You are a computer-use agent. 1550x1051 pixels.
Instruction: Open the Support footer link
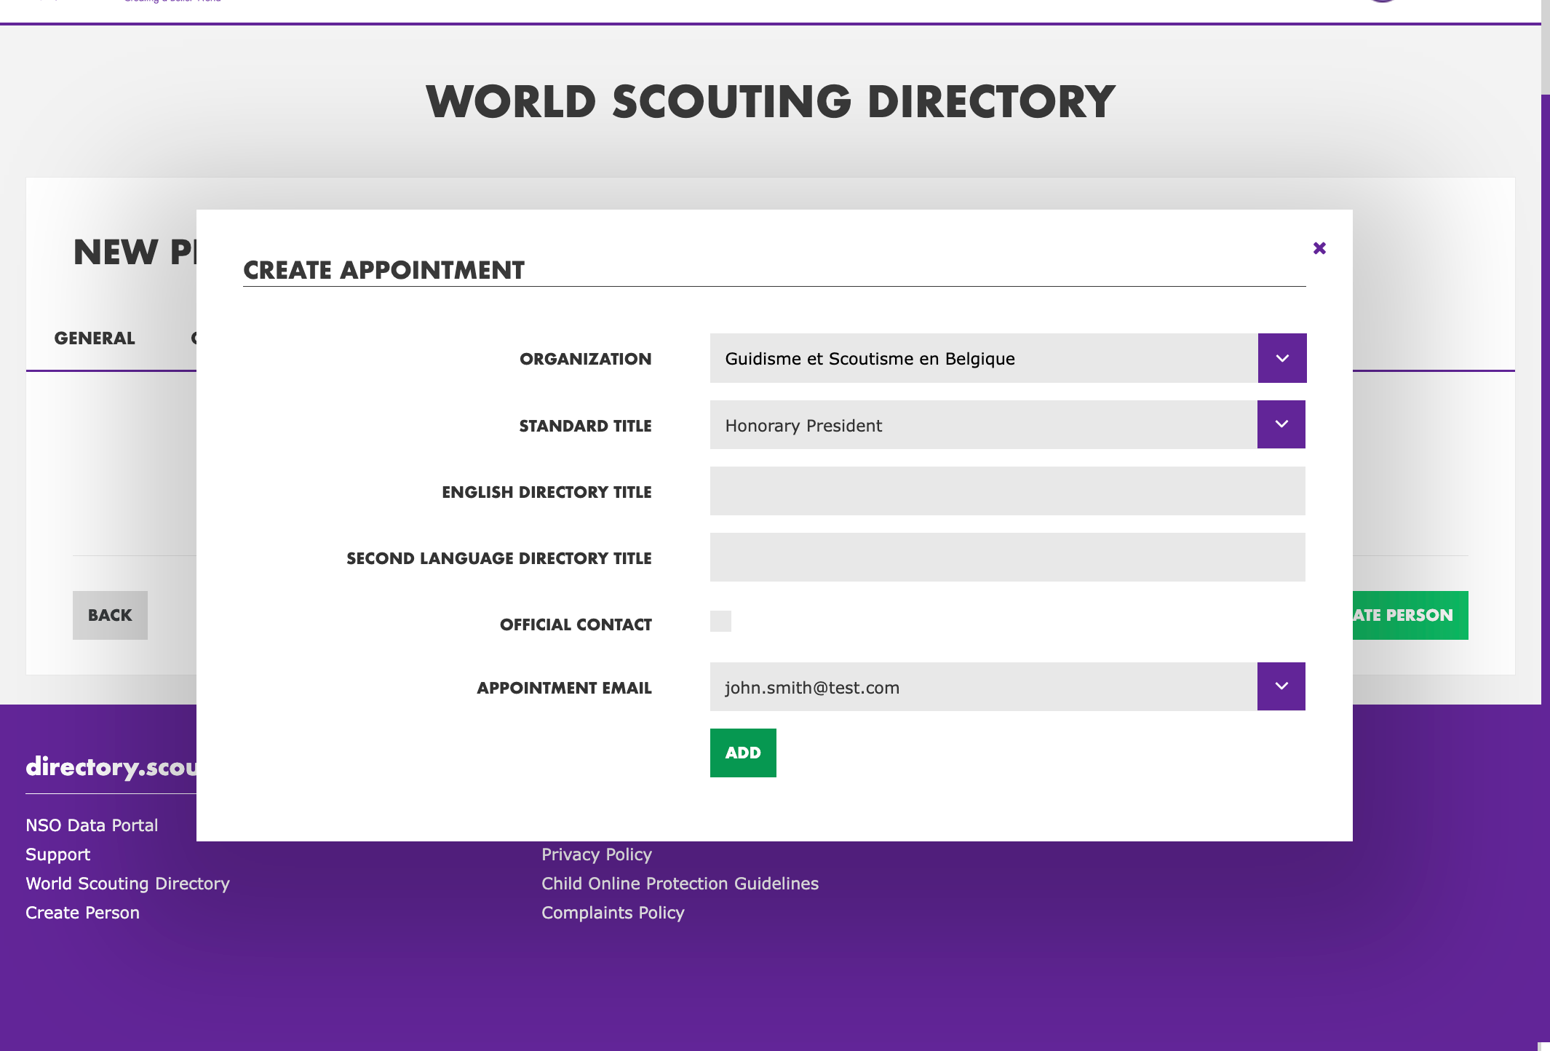pyautogui.click(x=58, y=854)
